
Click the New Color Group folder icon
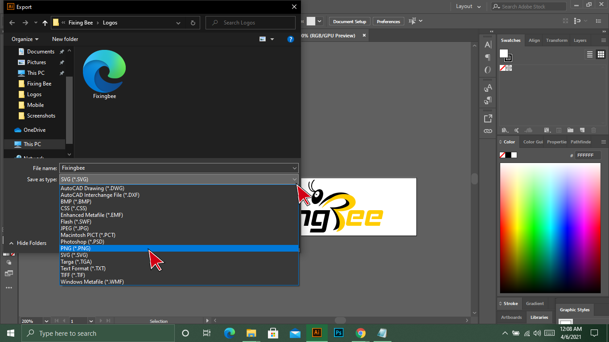point(570,130)
